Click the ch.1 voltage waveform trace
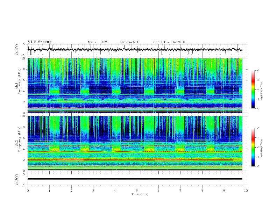The width and height of the screenshot is (277, 214). click(x=135, y=50)
